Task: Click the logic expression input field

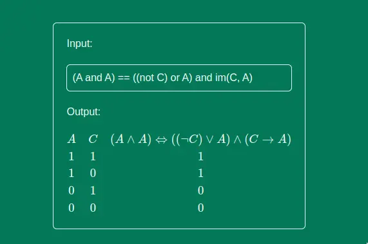Action: [179, 78]
